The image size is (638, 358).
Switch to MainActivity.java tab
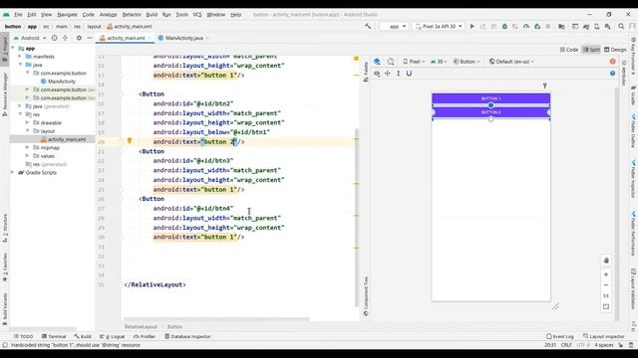pyautogui.click(x=183, y=38)
